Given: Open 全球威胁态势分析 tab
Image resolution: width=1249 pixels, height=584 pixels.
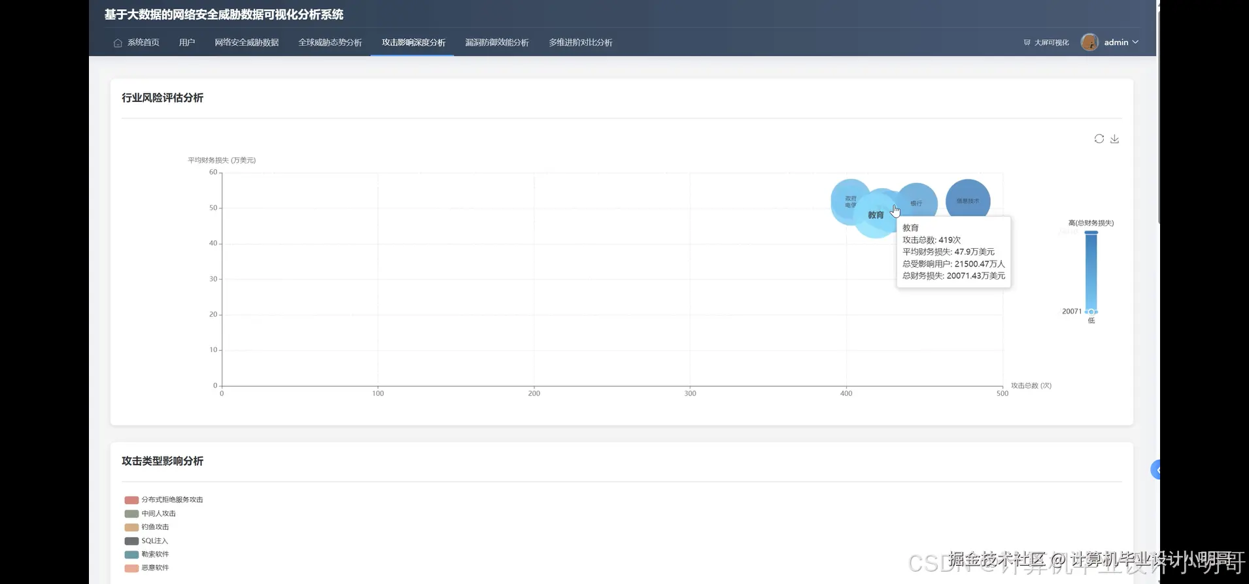Looking at the screenshot, I should coord(330,42).
